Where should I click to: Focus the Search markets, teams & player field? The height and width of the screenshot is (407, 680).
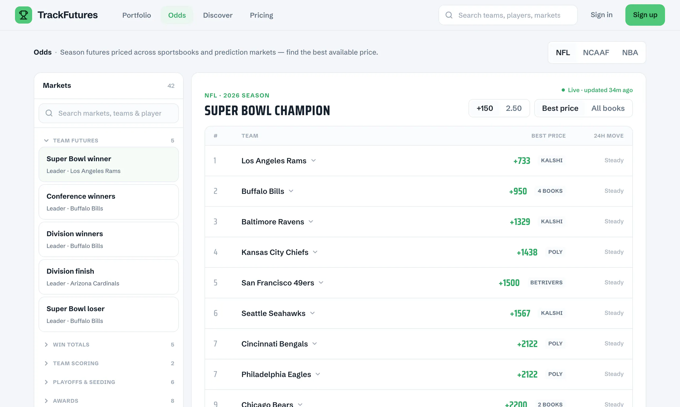click(x=109, y=113)
